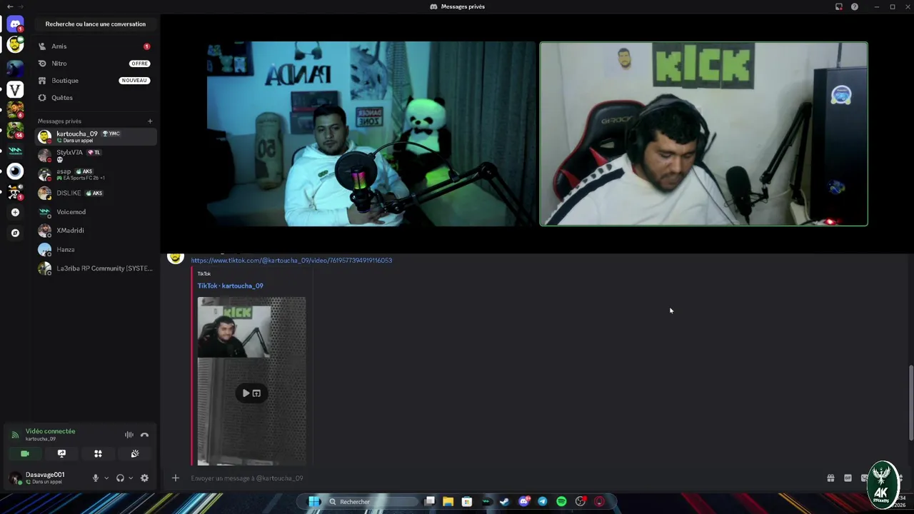Click the search or start conversation field
Image resolution: width=914 pixels, height=514 pixels.
pos(96,24)
